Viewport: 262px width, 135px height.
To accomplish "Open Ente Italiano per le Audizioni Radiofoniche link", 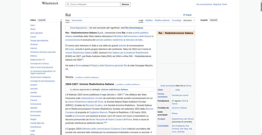I will tap(128, 53).
